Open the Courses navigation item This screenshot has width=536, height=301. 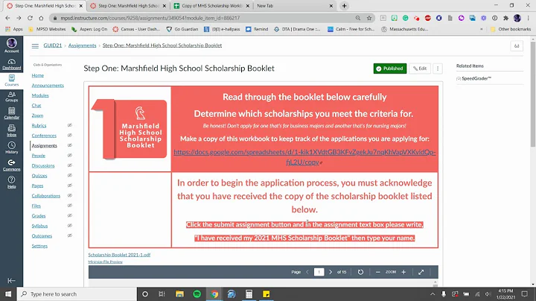tap(12, 80)
